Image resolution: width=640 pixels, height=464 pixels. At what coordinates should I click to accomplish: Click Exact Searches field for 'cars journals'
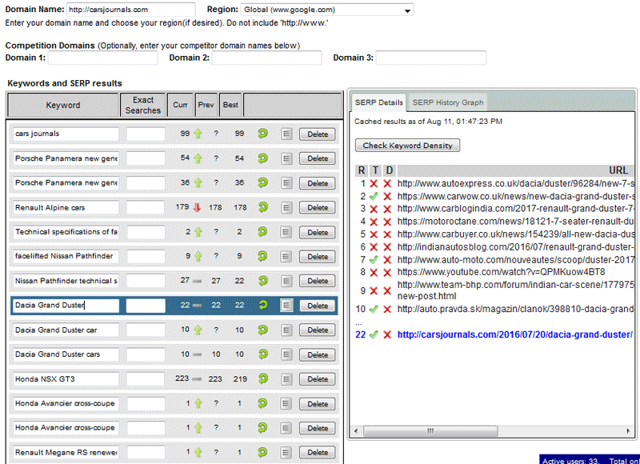pyautogui.click(x=146, y=134)
